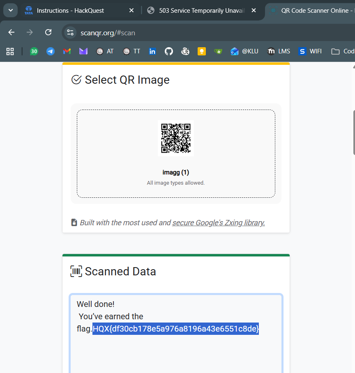355x373 pixels.
Task: Close the Instructions - HackQuest tab
Action: (131, 11)
